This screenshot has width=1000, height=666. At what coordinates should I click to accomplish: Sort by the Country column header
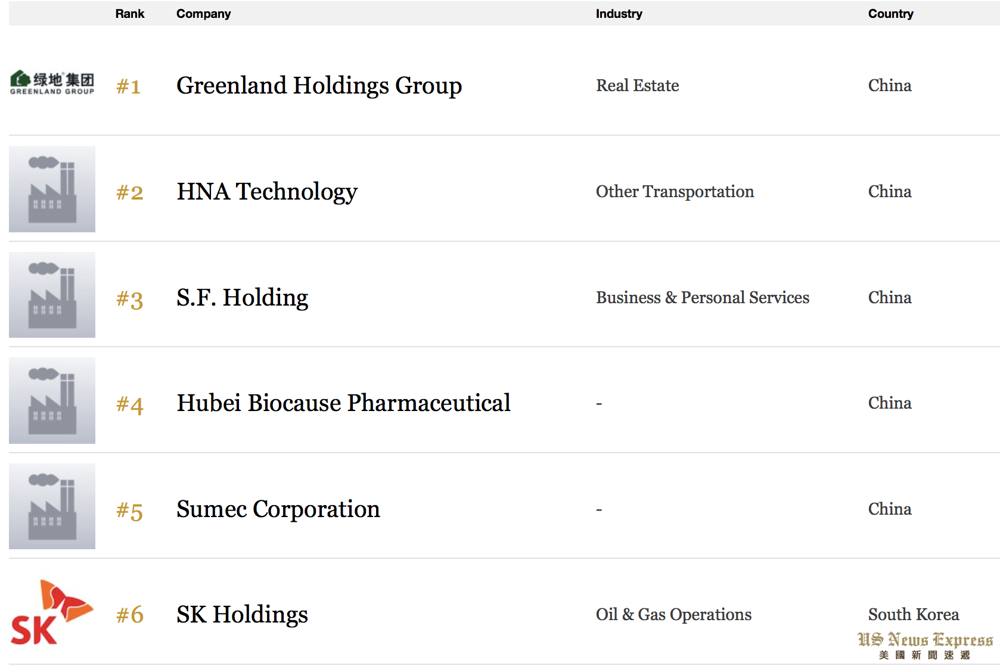click(x=890, y=14)
